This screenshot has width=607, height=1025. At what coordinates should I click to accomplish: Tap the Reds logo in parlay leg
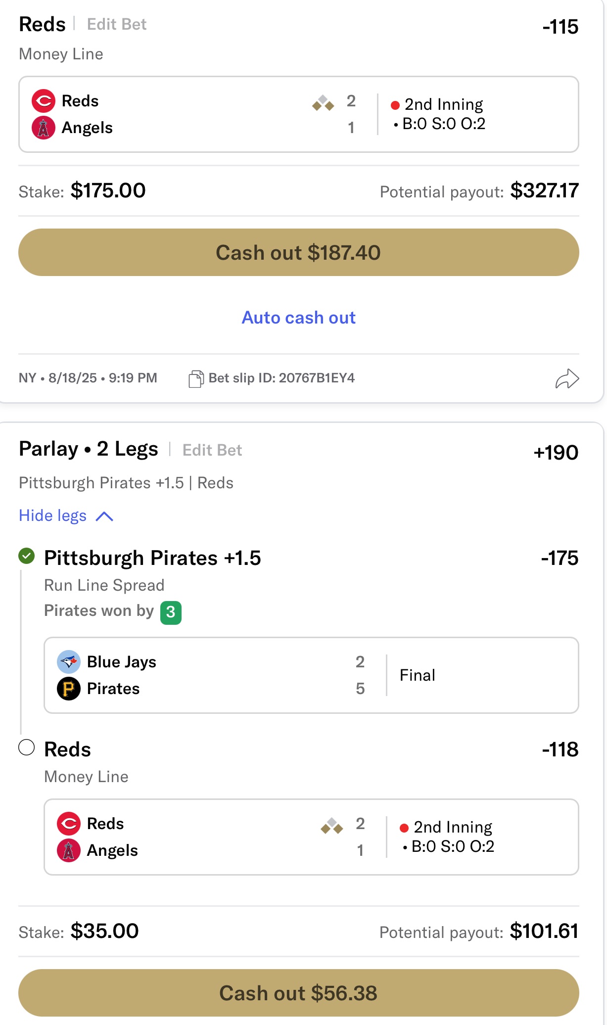pyautogui.click(x=69, y=824)
